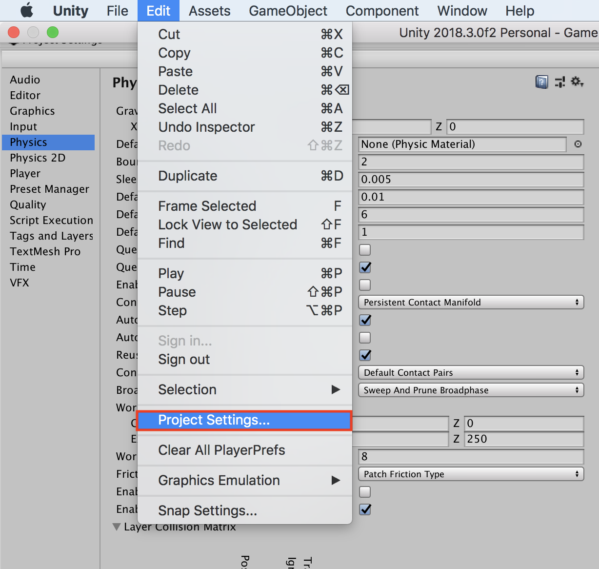Click the field containing 0.005
Image resolution: width=599 pixels, height=569 pixels.
471,180
